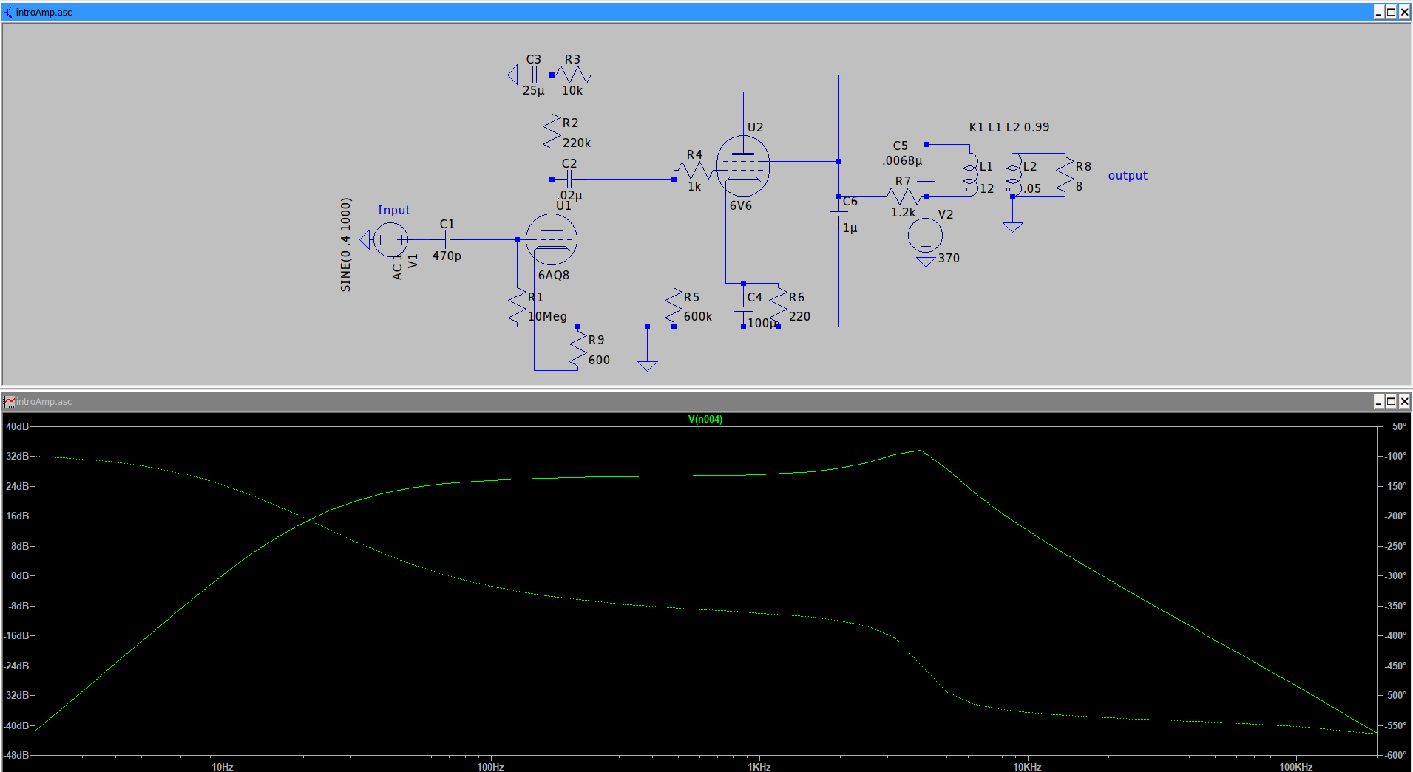The image size is (1413, 772).
Task: Click the V(n004) trace label
Action: (x=705, y=419)
